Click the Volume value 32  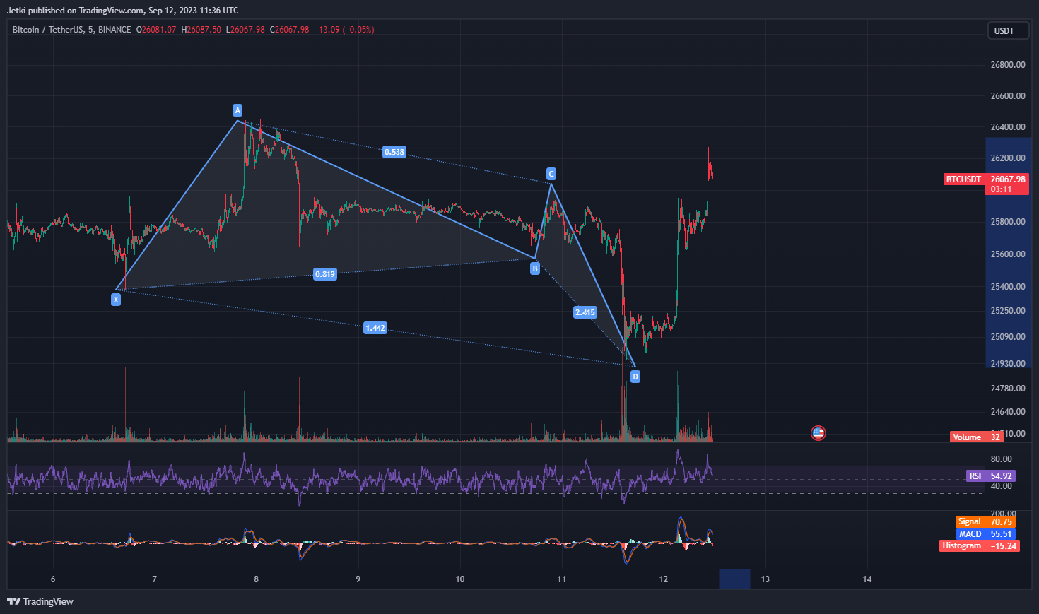[x=995, y=437]
